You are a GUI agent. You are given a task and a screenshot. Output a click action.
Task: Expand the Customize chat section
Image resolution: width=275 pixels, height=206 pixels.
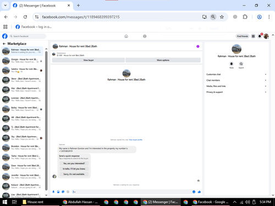(237, 74)
